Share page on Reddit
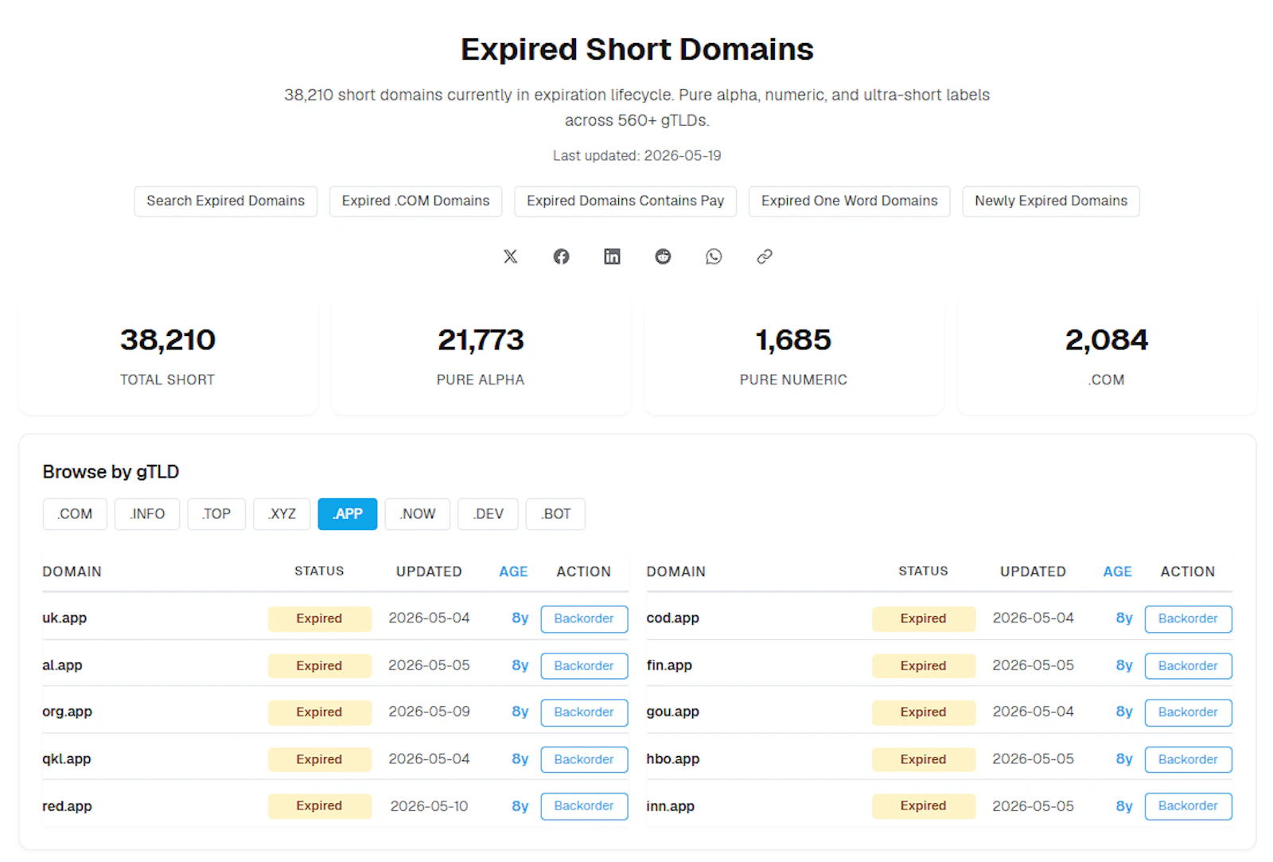Image resolution: width=1273 pixels, height=862 pixels. tap(663, 256)
